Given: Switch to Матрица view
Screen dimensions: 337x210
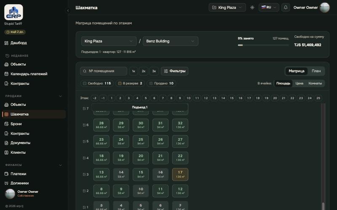Looking at the screenshot, I should (x=297, y=71).
